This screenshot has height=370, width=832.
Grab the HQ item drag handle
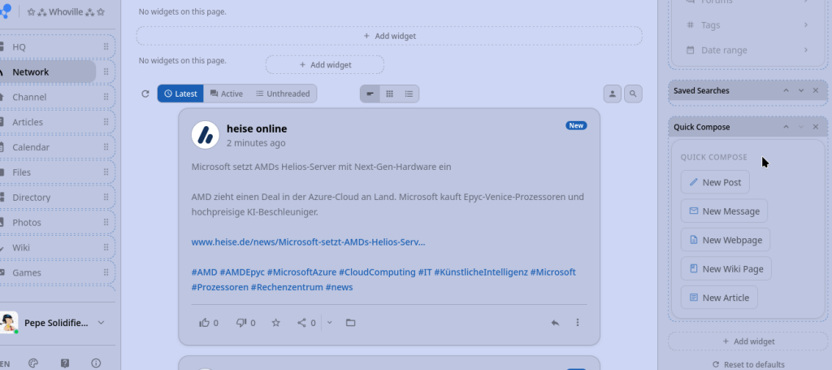click(106, 46)
